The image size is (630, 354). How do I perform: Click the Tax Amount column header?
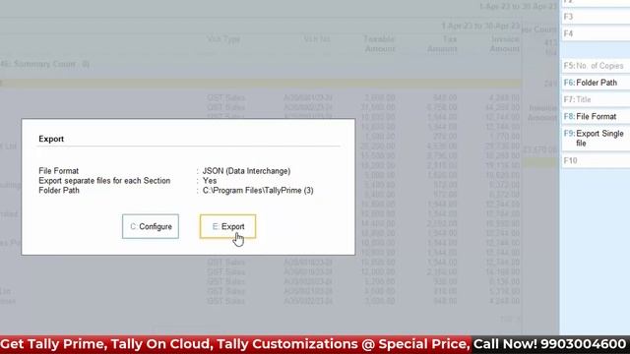[442, 44]
